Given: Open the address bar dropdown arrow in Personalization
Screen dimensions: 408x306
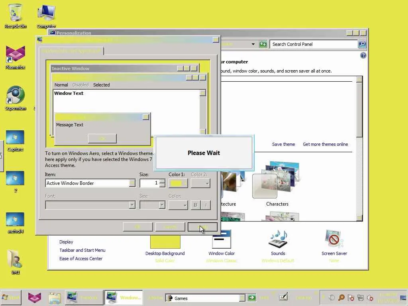Looking at the screenshot, I should point(253,44).
